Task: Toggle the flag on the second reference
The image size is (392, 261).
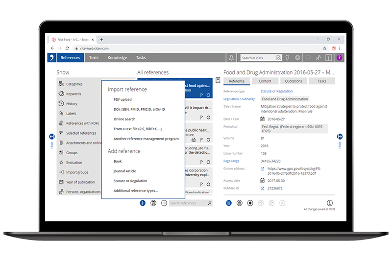Action: (x=201, y=118)
